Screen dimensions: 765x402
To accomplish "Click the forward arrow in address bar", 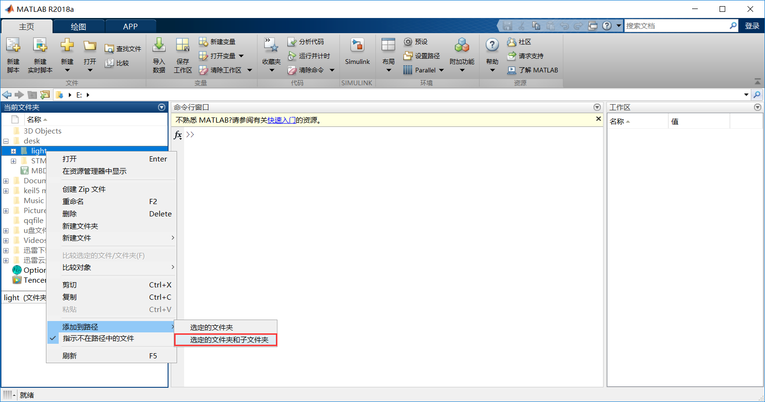I will click(x=19, y=95).
